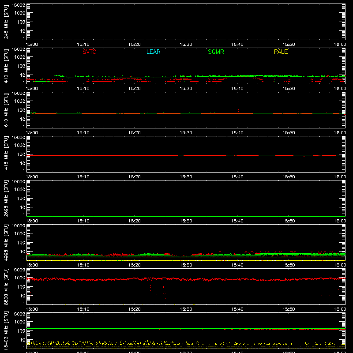The height and width of the screenshot is (353, 353).
Task: Click the cyan LEAR station legend label
Action: [153, 52]
